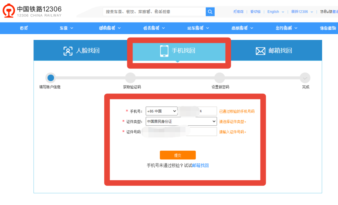Open the +86 中国 country code dropdown
Screen dimensions: 338x205
coord(161,111)
